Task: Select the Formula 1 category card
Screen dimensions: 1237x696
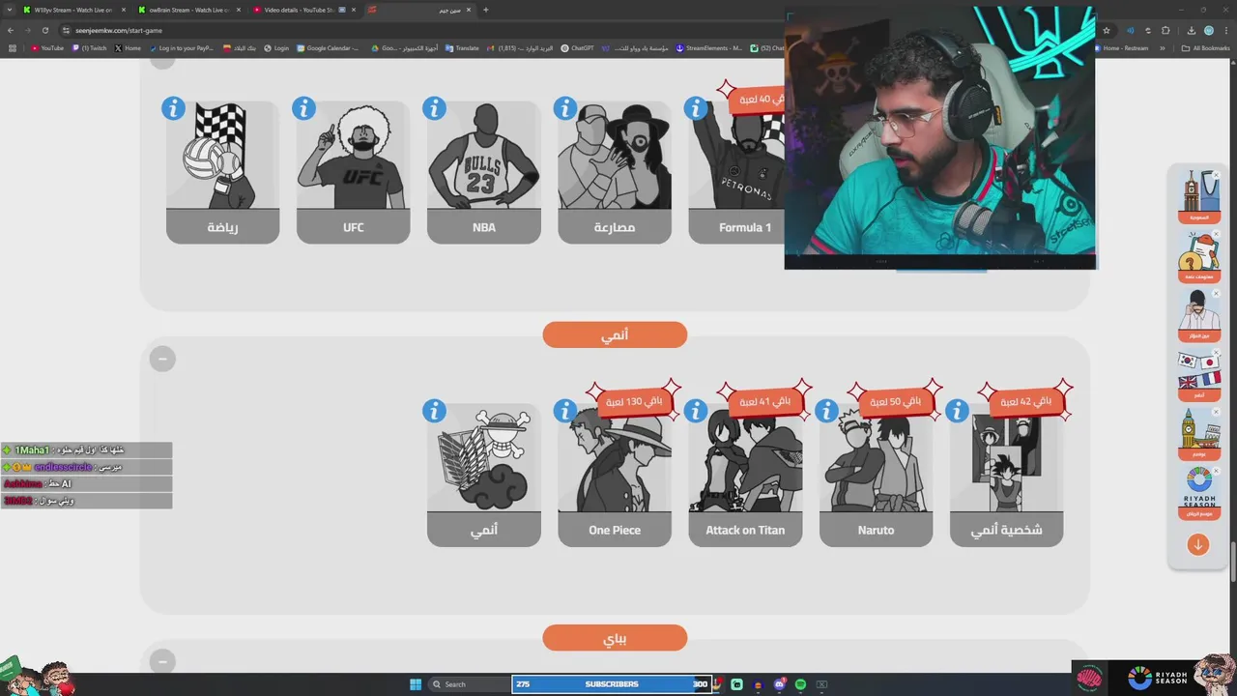Action: [736, 172]
